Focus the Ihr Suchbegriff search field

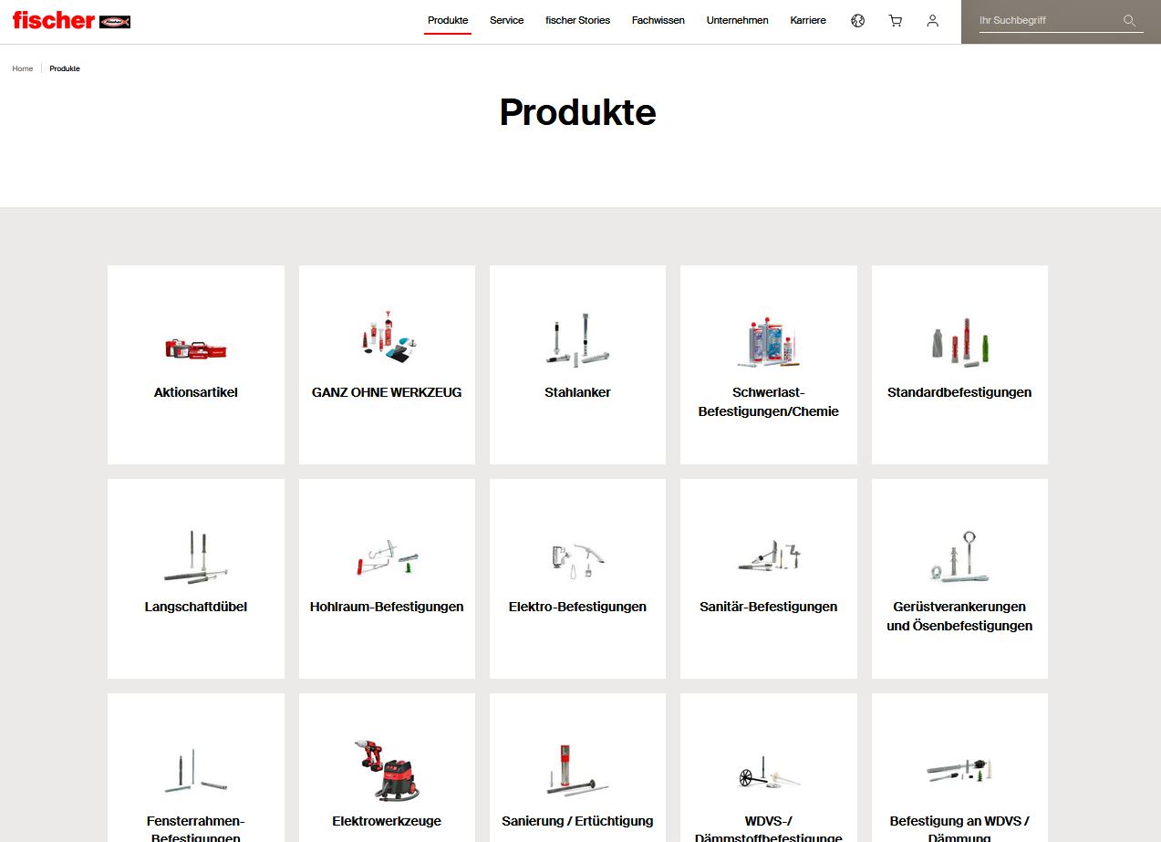coord(1047,21)
